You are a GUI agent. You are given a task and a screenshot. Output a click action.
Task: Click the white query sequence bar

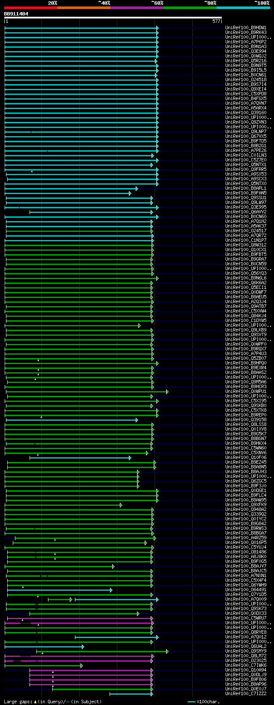pos(113,18)
